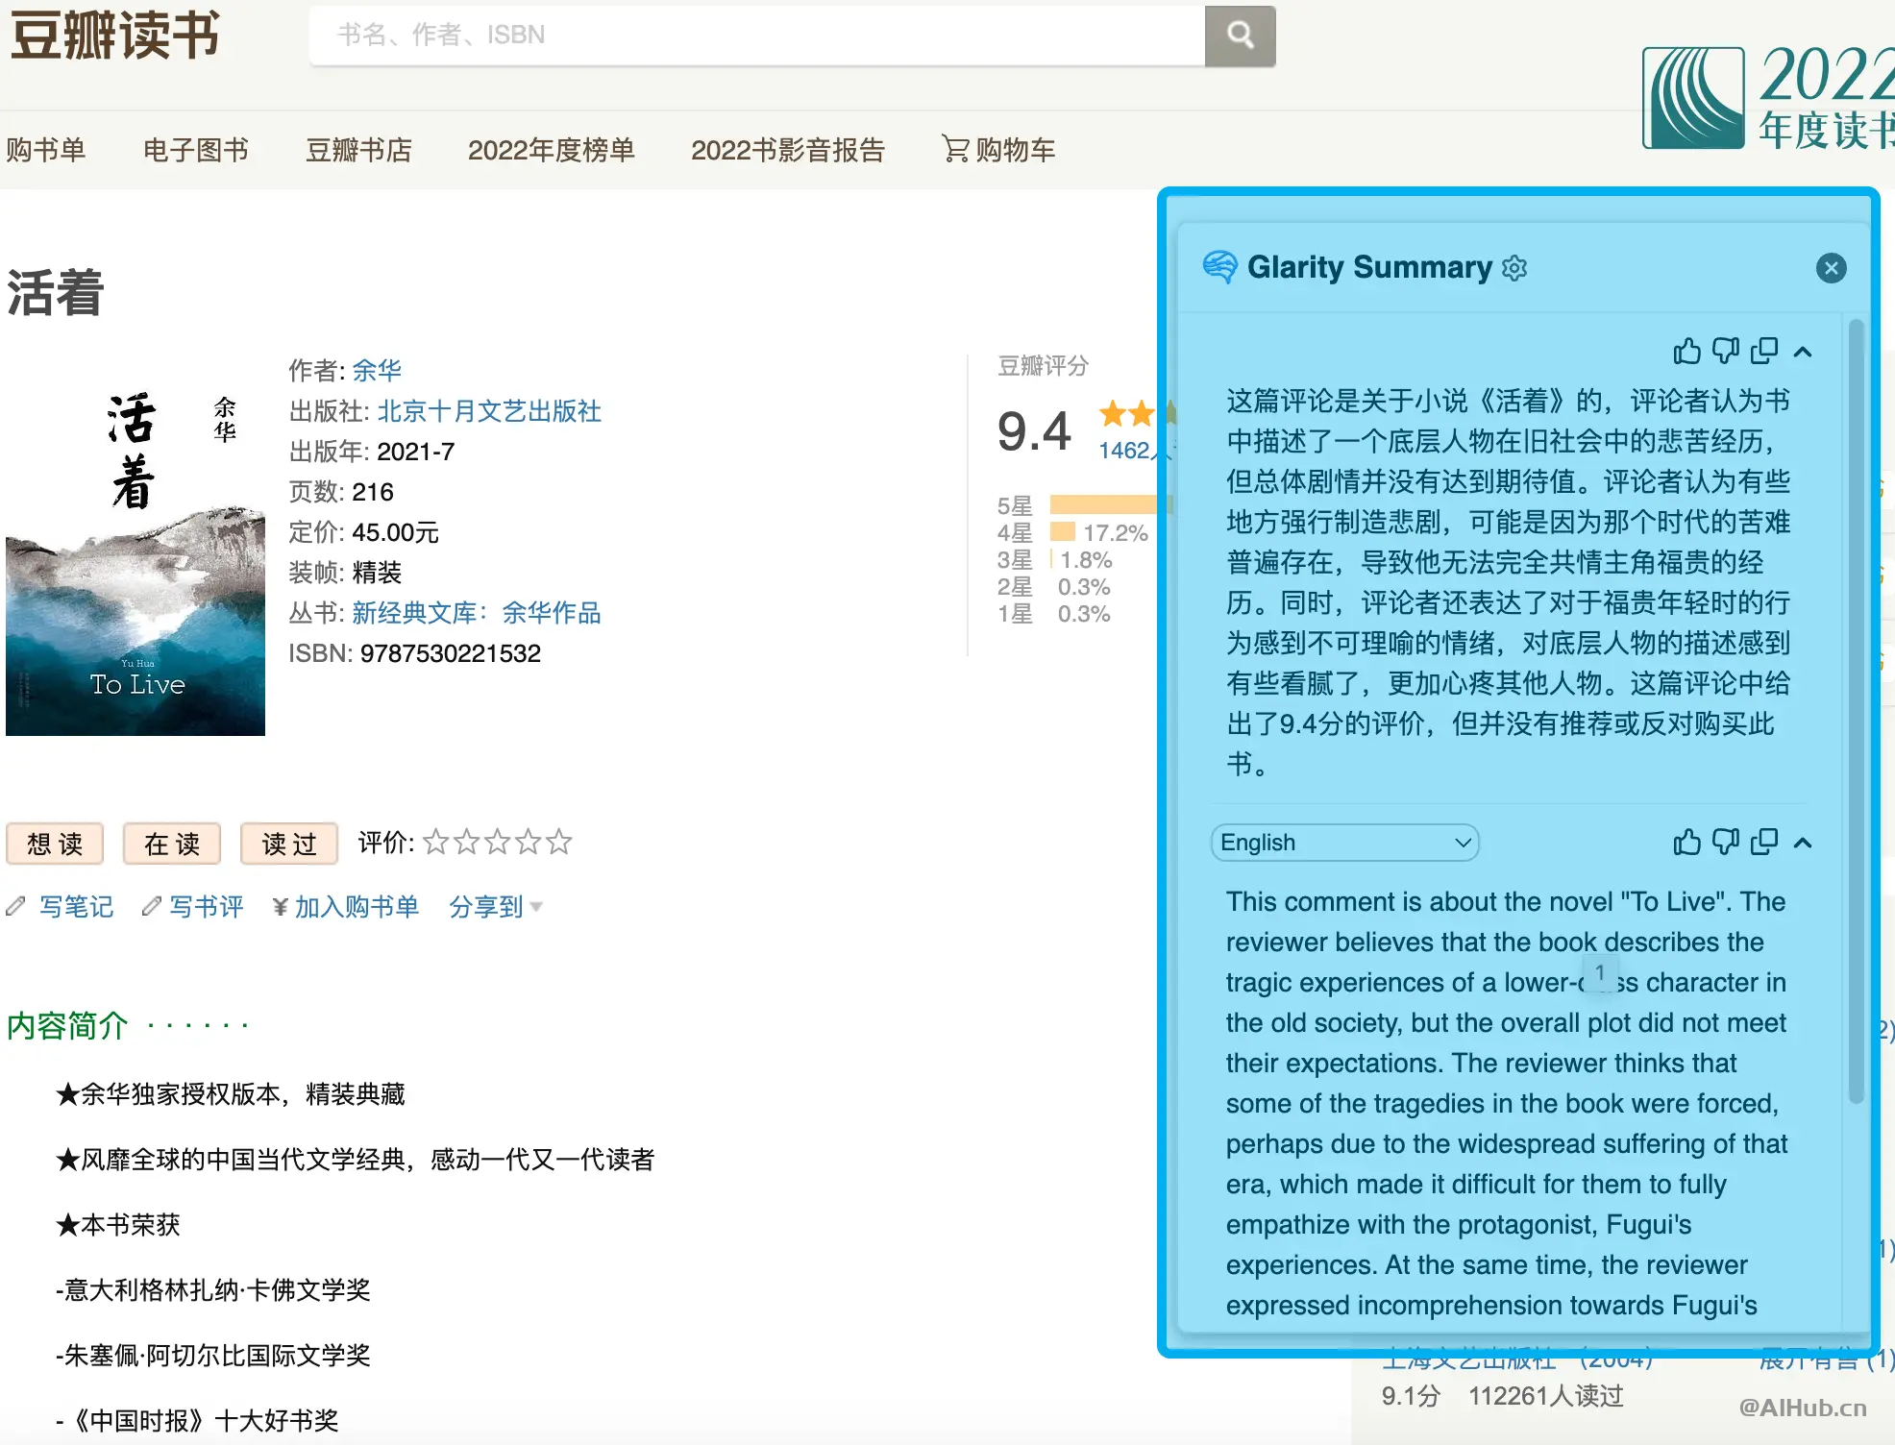Mark book as 想读
Screen dimensions: 1895x1445
[55, 844]
